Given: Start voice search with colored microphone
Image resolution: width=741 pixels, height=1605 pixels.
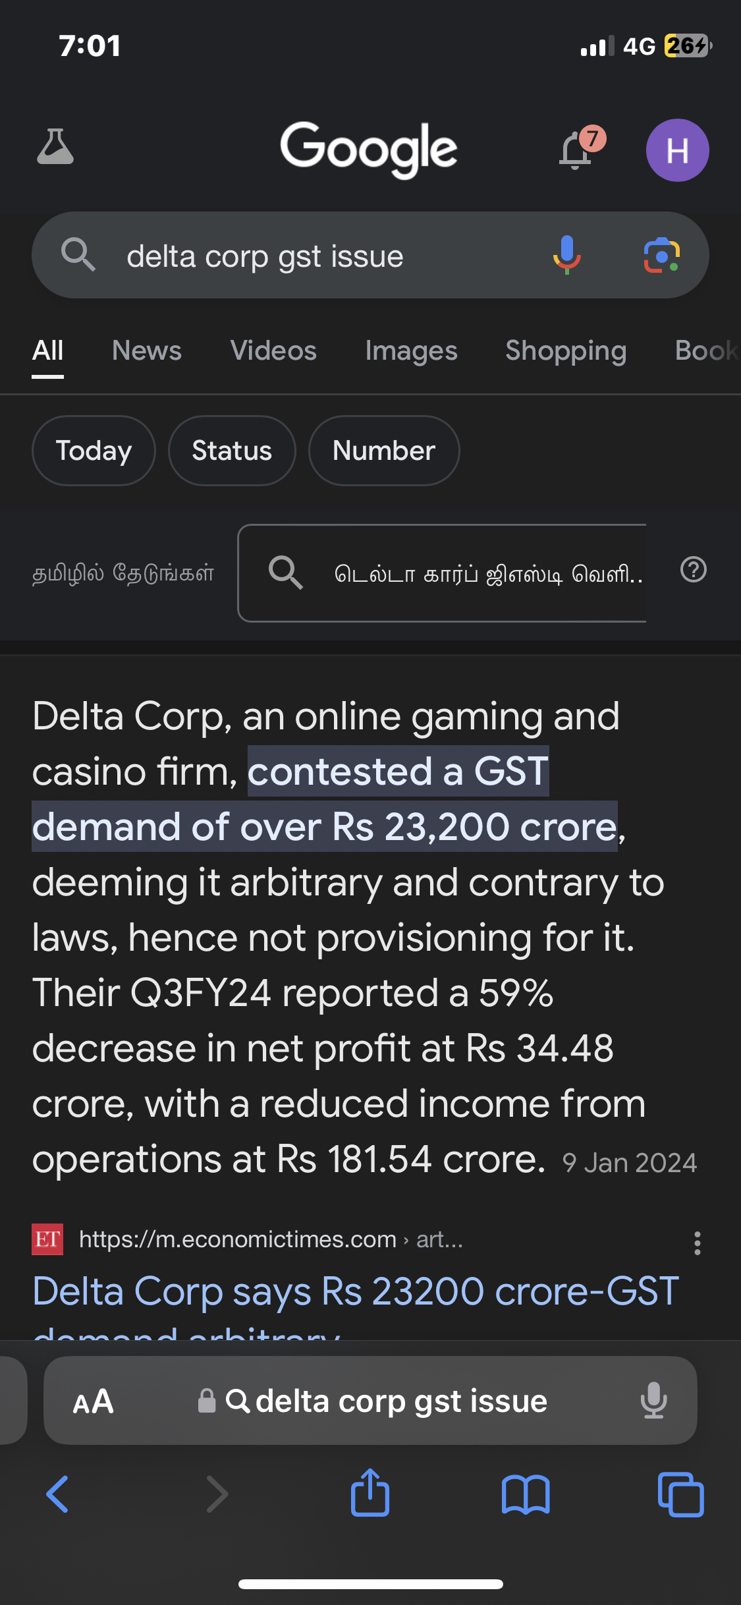Looking at the screenshot, I should (x=566, y=255).
